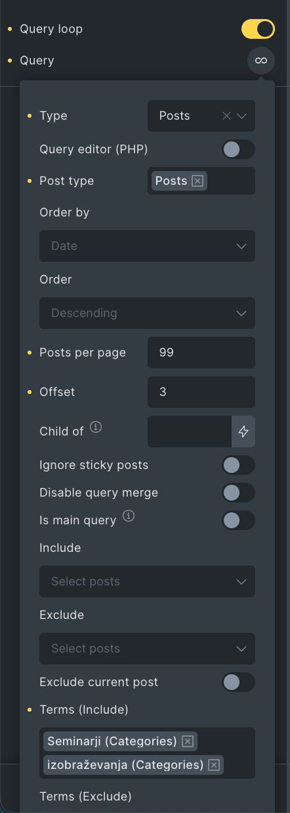Remove the izobraževanja (Categories) term
290x813 pixels.
(213, 765)
